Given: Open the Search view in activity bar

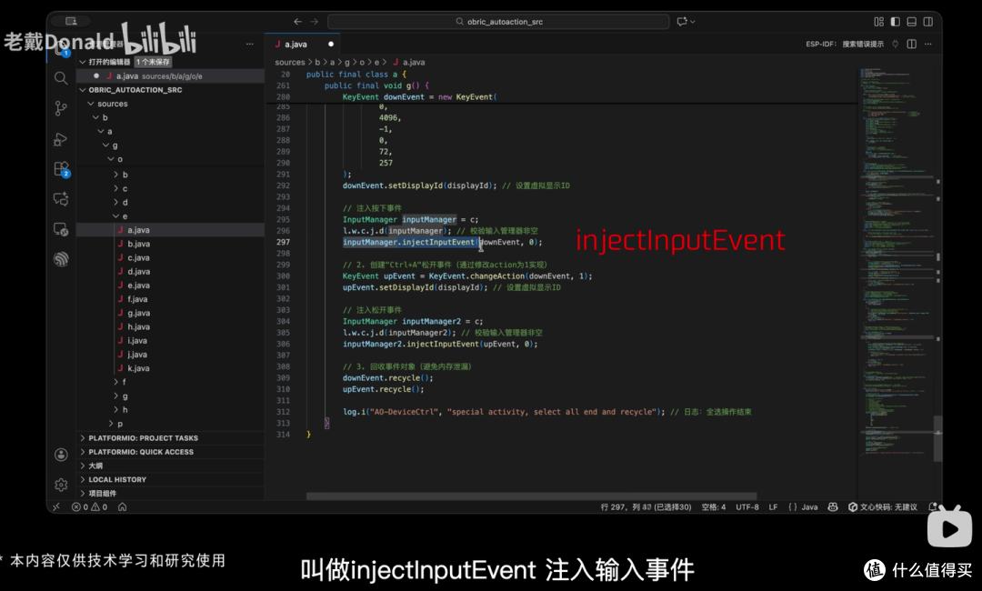Looking at the screenshot, I should 61,78.
